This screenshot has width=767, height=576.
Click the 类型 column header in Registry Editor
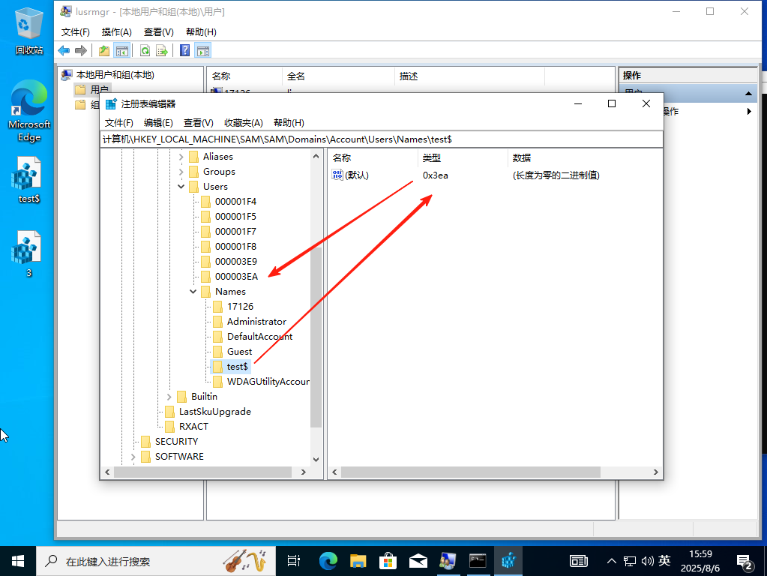click(x=463, y=158)
